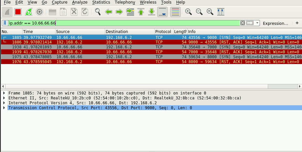The height and width of the screenshot is (152, 302).
Task: Click the plus button to add filter
Action: tap(297, 23)
